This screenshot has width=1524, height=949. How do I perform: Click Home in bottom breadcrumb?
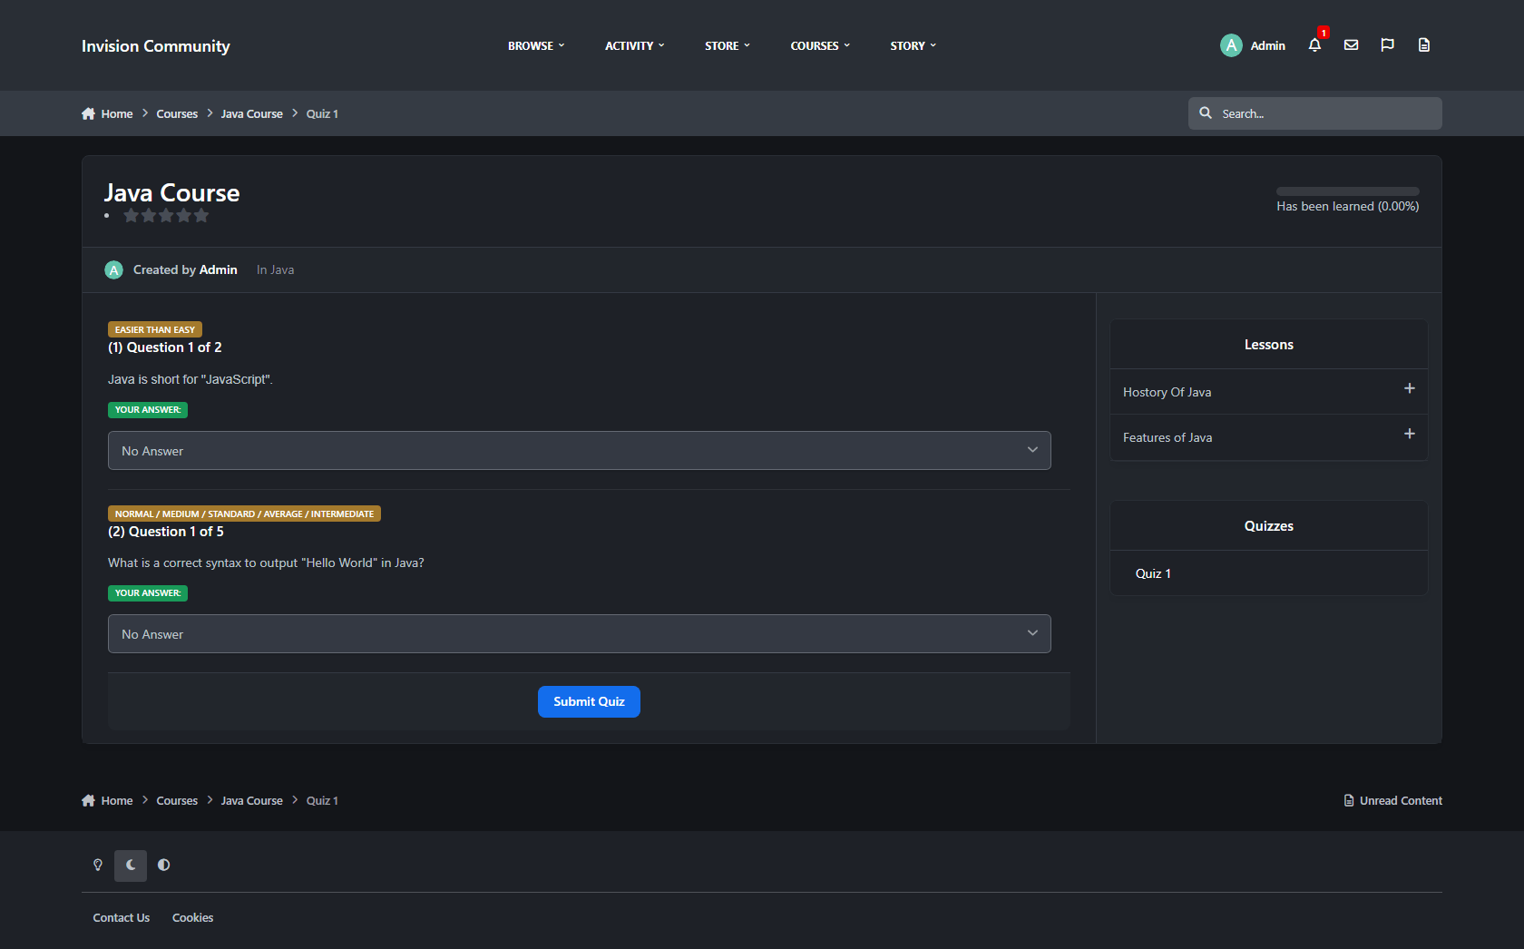pyautogui.click(x=117, y=800)
